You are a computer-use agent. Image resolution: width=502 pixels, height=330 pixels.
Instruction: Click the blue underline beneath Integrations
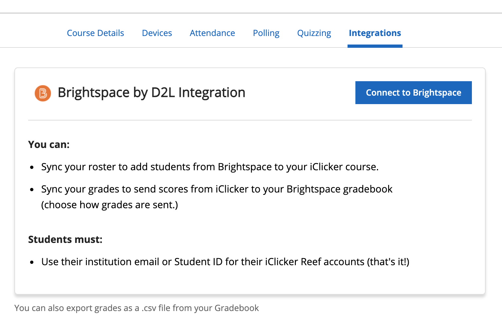coord(375,47)
